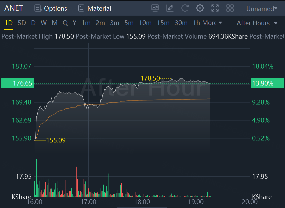The height and width of the screenshot is (208, 285).
Task: Switch to the 5D timeframe tab
Action: click(x=22, y=23)
